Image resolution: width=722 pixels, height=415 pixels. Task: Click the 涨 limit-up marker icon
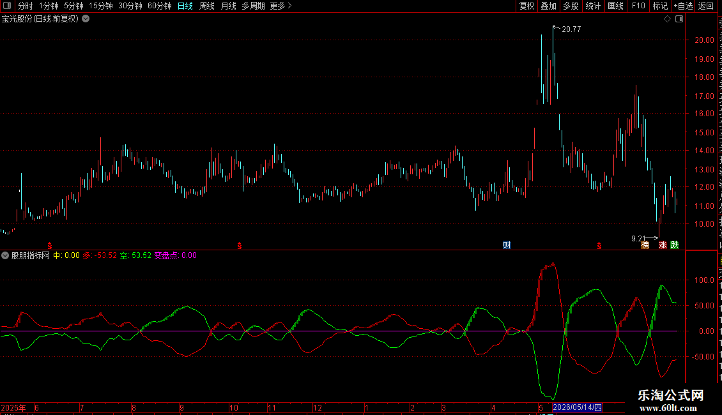coord(663,245)
